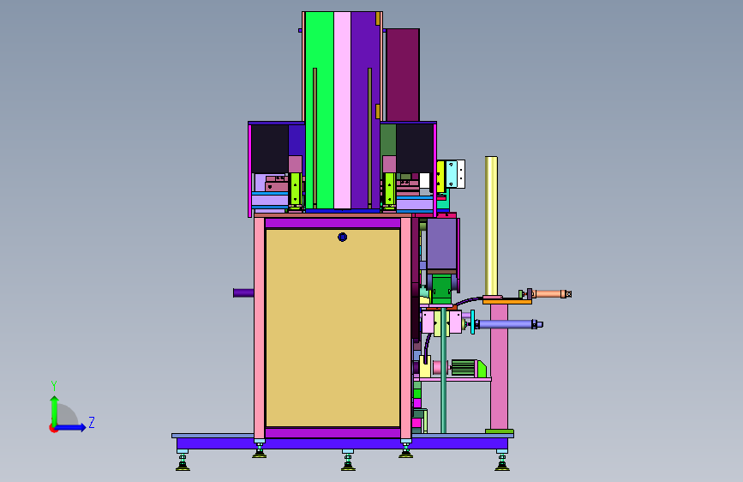
Task: Select the magenta crossbar above the tan door
Action: point(333,223)
